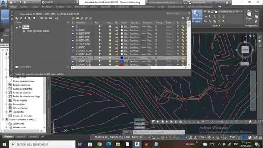The width and height of the screenshot is (263, 148).
Task: Click the New Layer icon in layer manager
Action: [73, 18]
